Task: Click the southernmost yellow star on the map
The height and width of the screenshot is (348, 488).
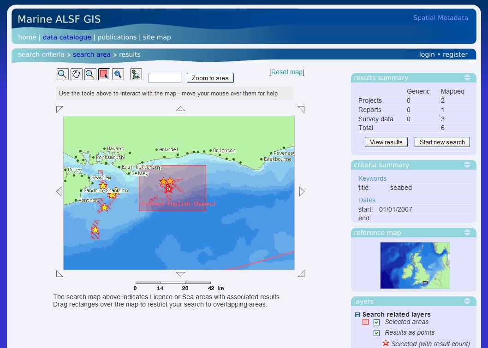Action: click(95, 230)
